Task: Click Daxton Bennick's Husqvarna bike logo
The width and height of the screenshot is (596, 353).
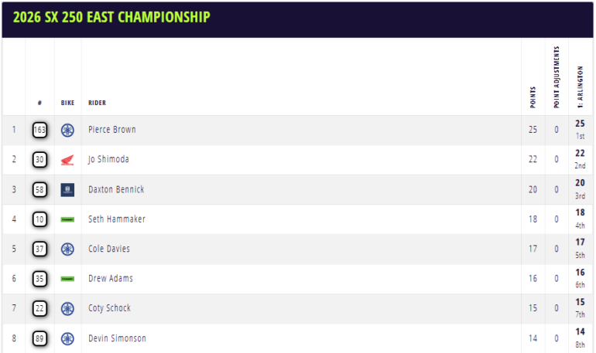Action: (x=67, y=189)
